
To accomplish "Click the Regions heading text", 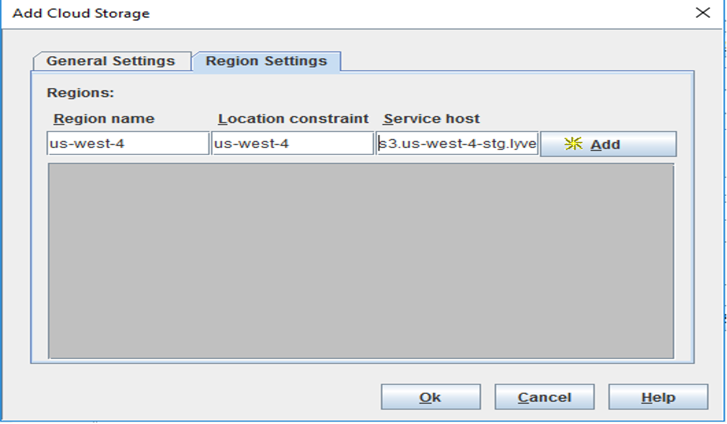I will click(x=80, y=92).
